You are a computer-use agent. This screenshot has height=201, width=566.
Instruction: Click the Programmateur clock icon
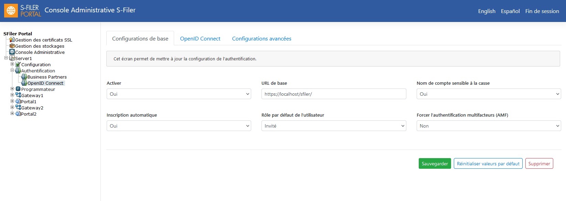pos(18,89)
